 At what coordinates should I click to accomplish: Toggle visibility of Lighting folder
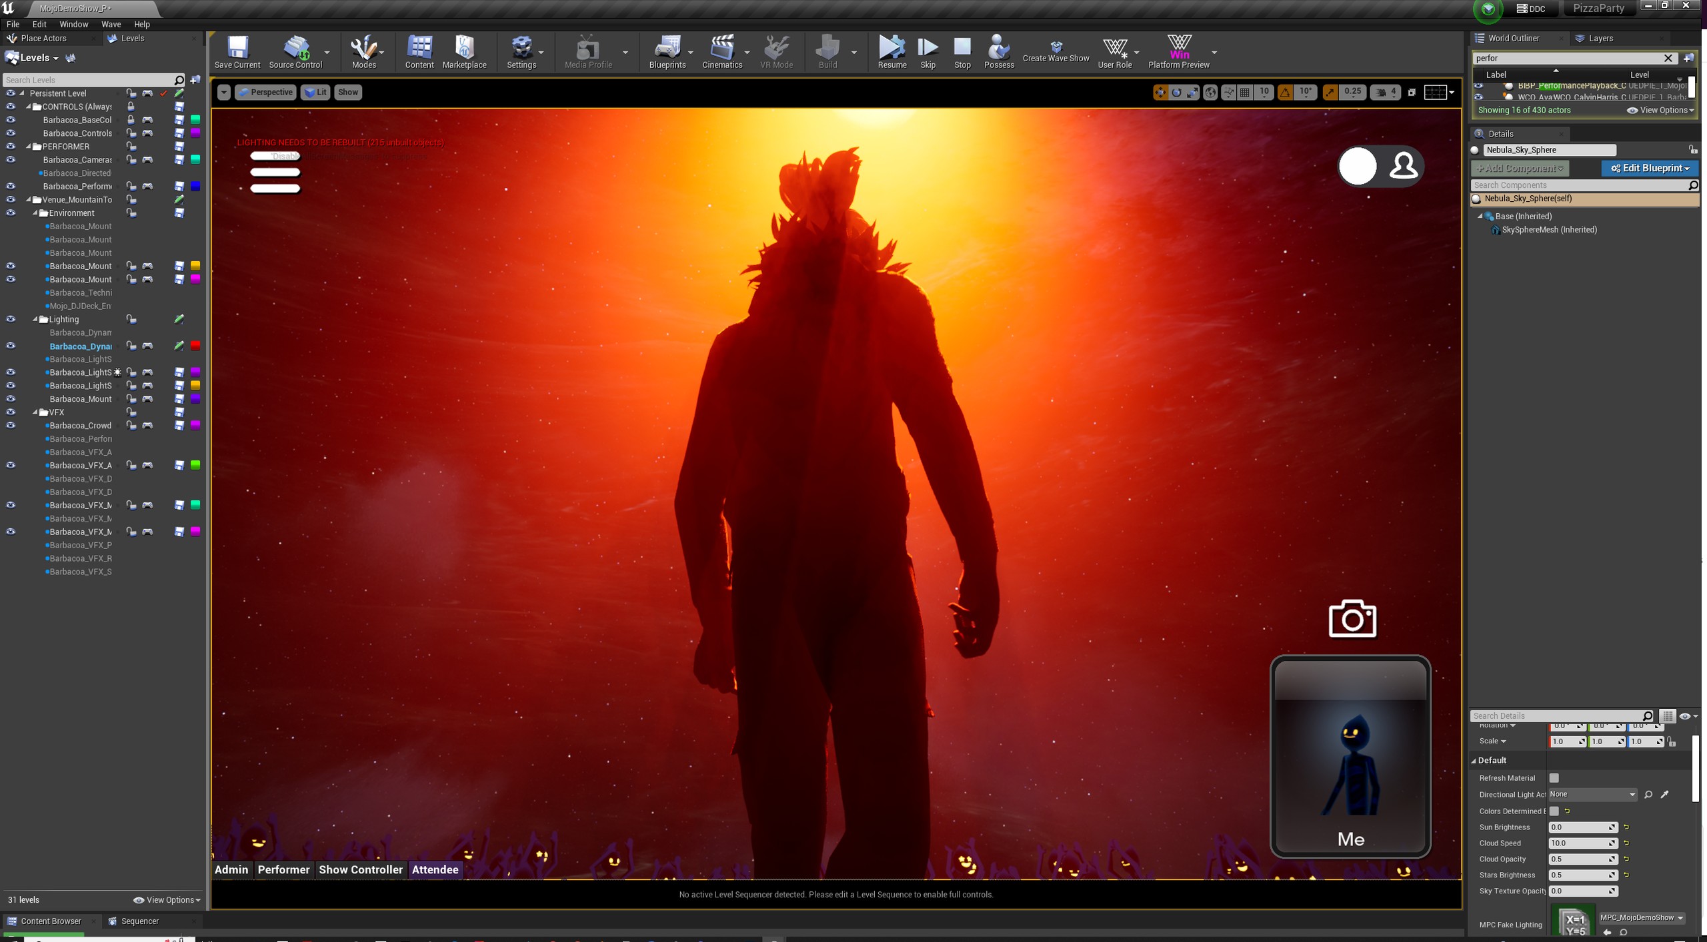click(10, 319)
